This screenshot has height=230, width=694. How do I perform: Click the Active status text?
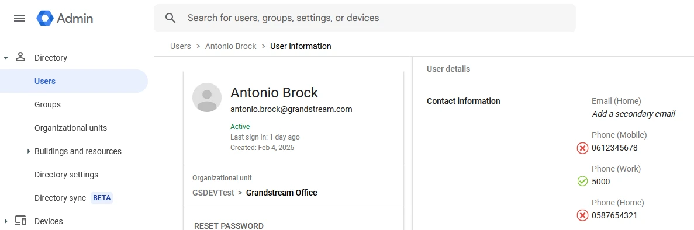(240, 127)
